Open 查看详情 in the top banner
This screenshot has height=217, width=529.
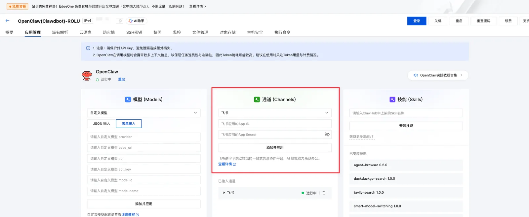click(198, 6)
